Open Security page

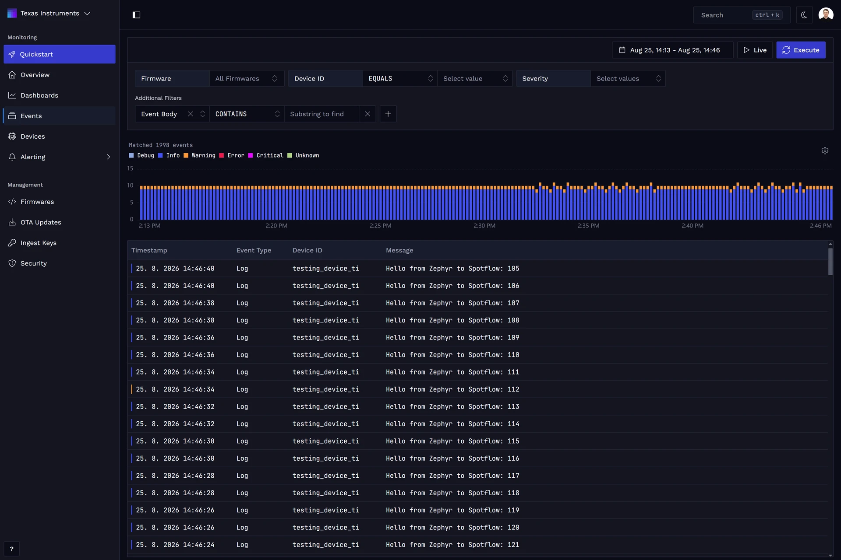pyautogui.click(x=60, y=263)
